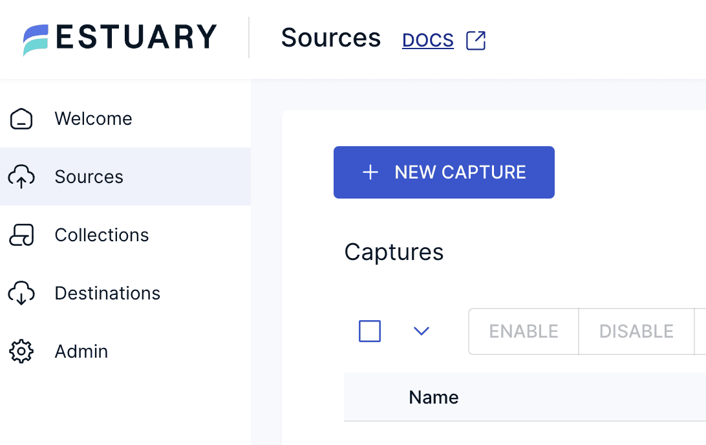Navigate to the Destinations label
The height and width of the screenshot is (445, 706).
pos(107,294)
